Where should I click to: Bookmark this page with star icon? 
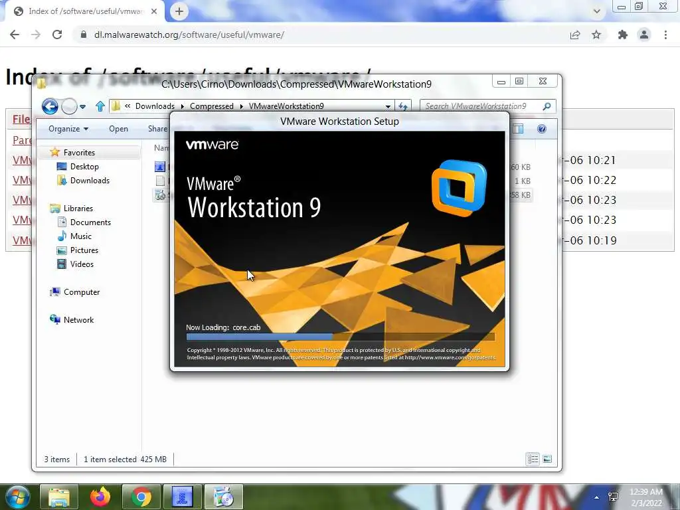[596, 35]
